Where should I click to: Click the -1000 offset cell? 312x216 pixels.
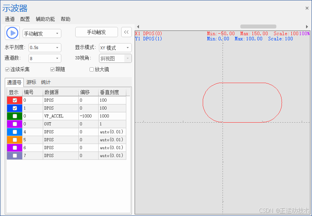point(88,116)
